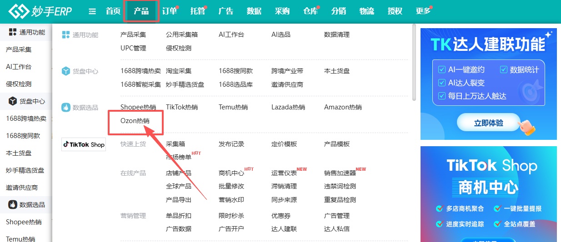The height and width of the screenshot is (242, 561).
Task: Open 产品模板 link
Action: tap(337, 144)
